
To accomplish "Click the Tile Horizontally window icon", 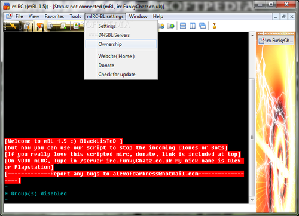I will coord(183,26).
